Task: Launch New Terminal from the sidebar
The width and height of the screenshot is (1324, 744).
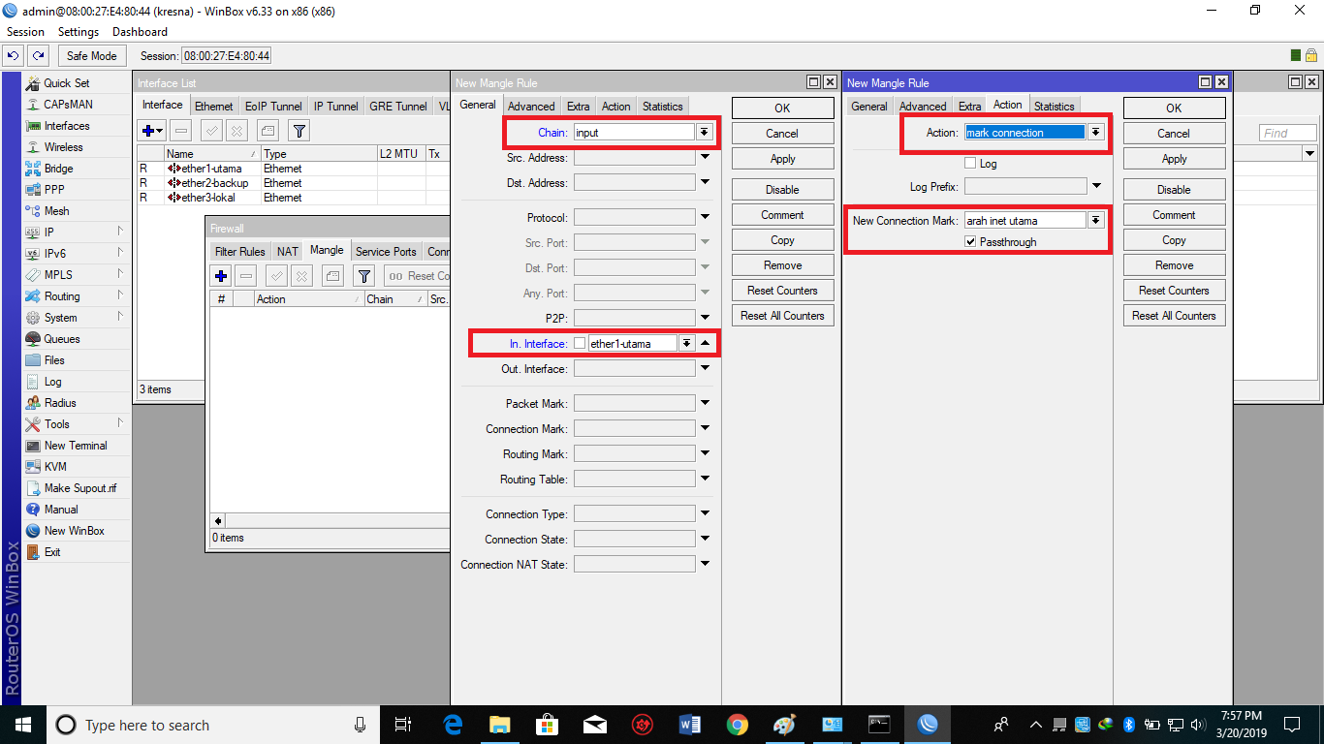Action: [x=75, y=446]
